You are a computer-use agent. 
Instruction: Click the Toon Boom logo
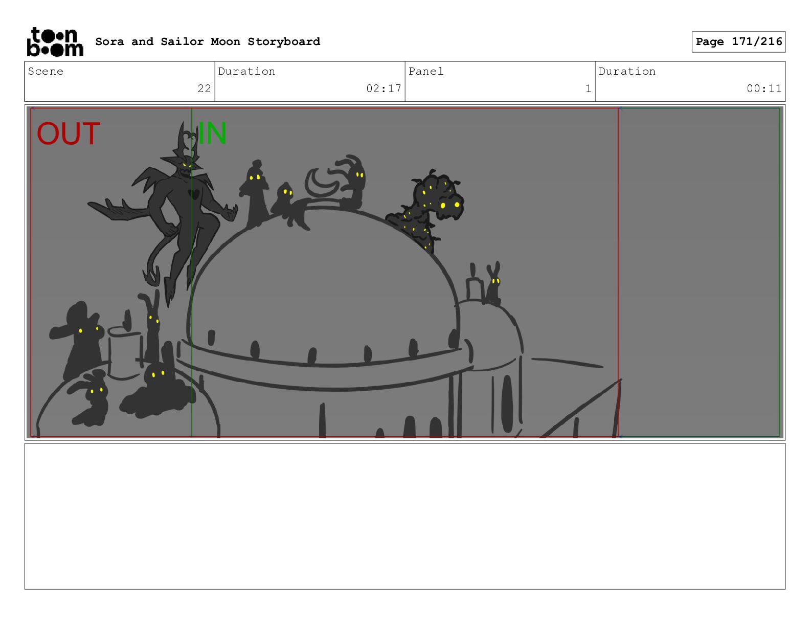point(55,41)
